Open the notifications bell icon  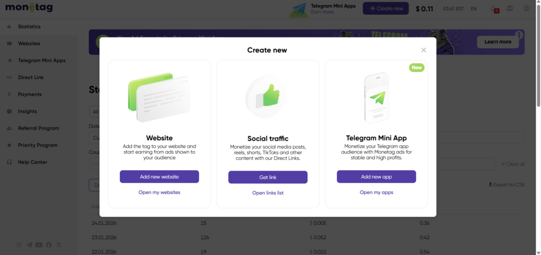click(x=494, y=9)
